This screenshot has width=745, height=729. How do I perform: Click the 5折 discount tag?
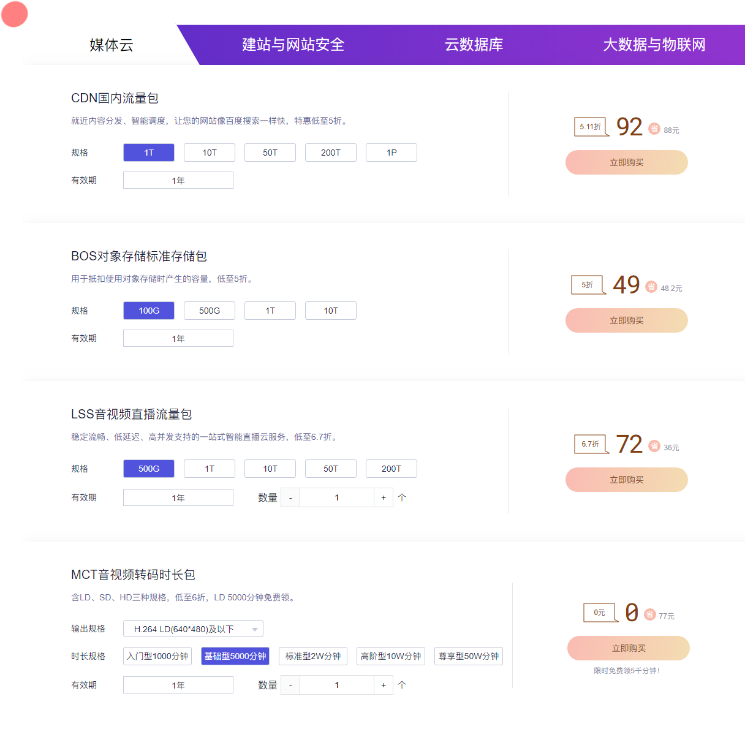tap(588, 285)
